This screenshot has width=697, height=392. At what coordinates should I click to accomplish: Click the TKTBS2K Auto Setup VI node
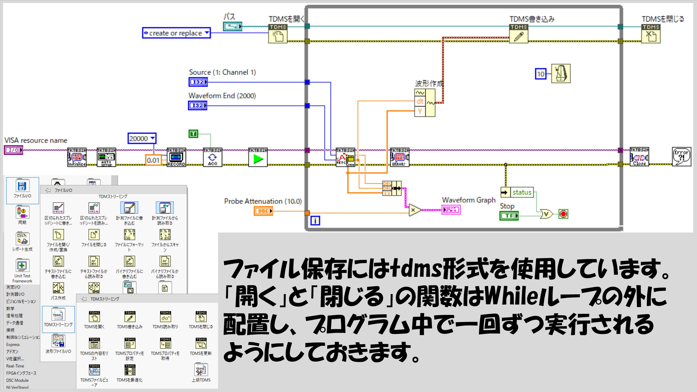106,157
